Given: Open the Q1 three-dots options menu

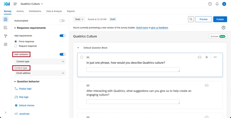Looking at the screenshot, I should click(215, 57).
